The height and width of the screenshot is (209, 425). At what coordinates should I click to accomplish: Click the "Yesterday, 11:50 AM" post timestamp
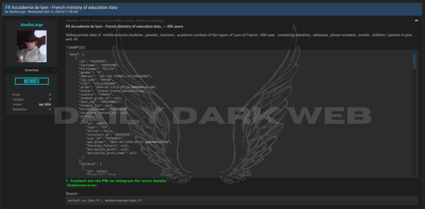[78, 20]
